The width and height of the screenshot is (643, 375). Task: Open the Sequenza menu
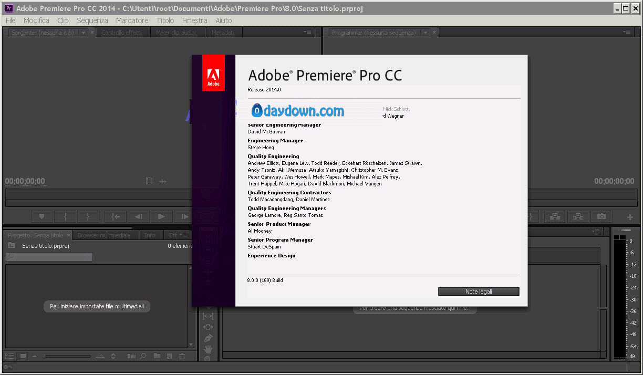(x=92, y=20)
